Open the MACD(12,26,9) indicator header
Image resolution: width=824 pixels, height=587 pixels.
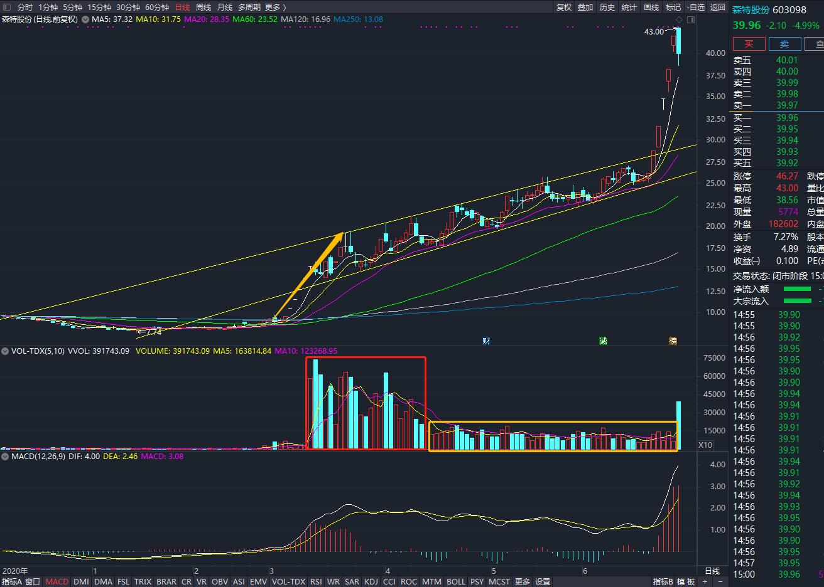[38, 456]
